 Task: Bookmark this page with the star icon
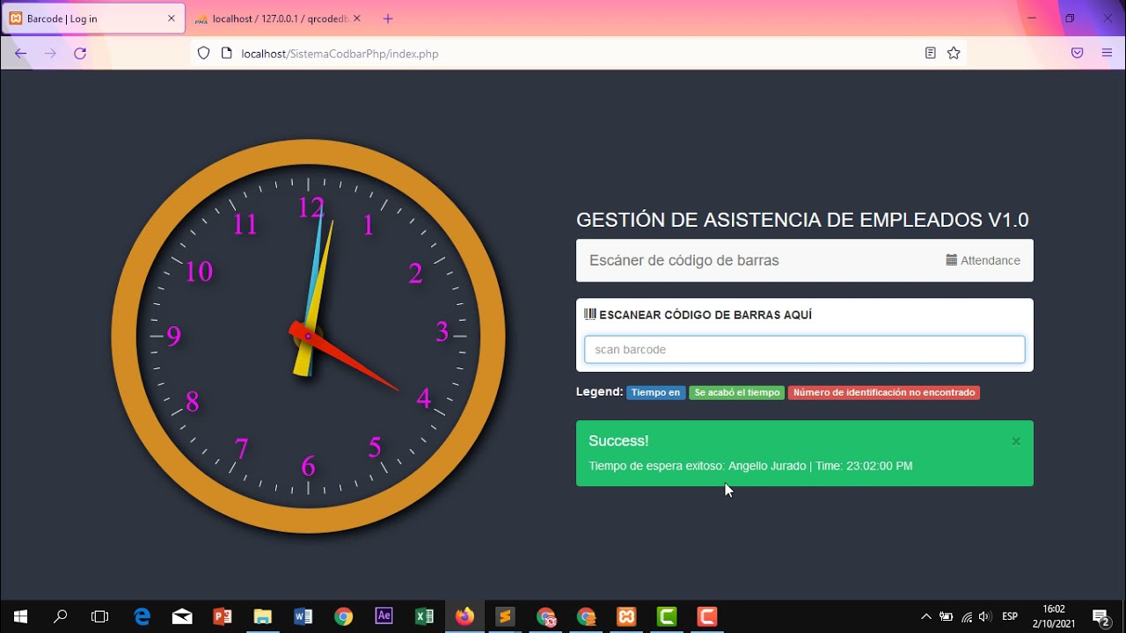click(954, 54)
